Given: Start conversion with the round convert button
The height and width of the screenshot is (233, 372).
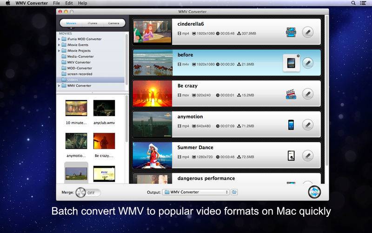Looking at the screenshot, I should pos(314,192).
